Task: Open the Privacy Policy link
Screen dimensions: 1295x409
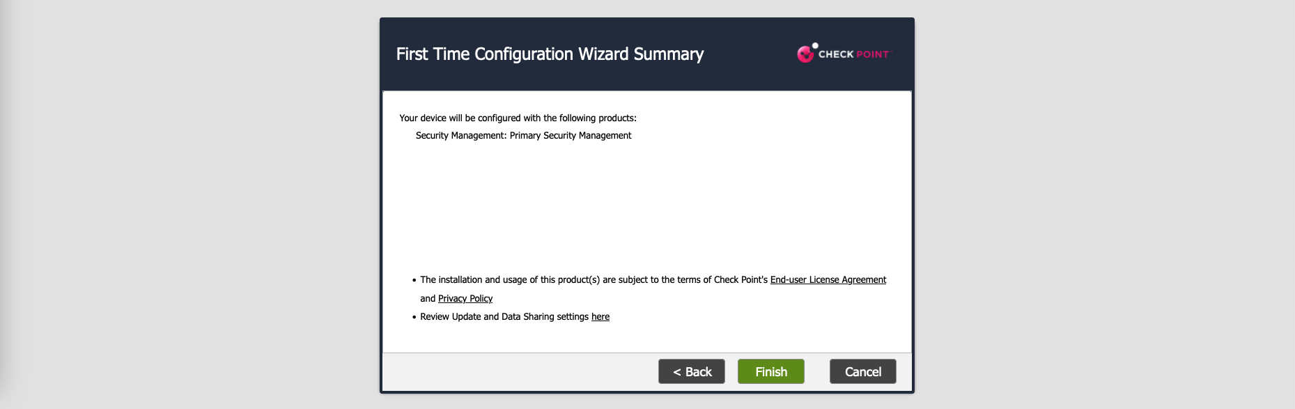Action: [465, 298]
